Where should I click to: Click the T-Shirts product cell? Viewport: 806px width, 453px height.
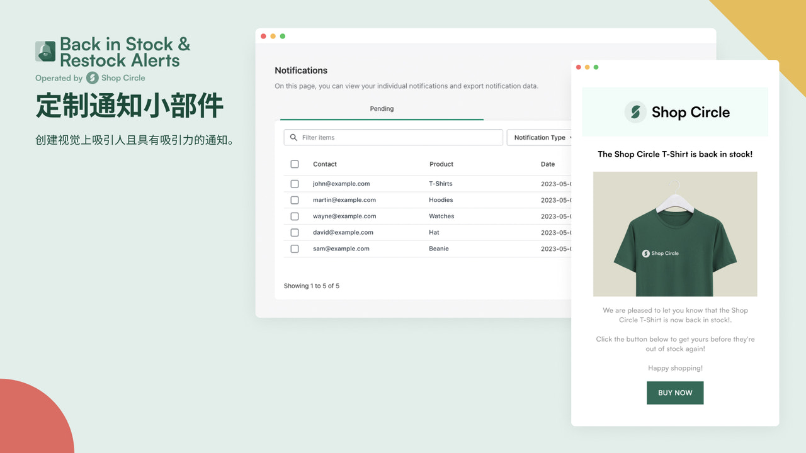[x=441, y=184]
